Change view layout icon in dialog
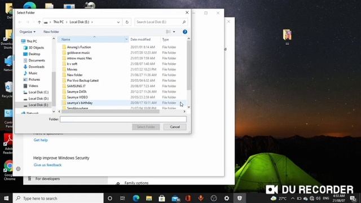 point(168,32)
